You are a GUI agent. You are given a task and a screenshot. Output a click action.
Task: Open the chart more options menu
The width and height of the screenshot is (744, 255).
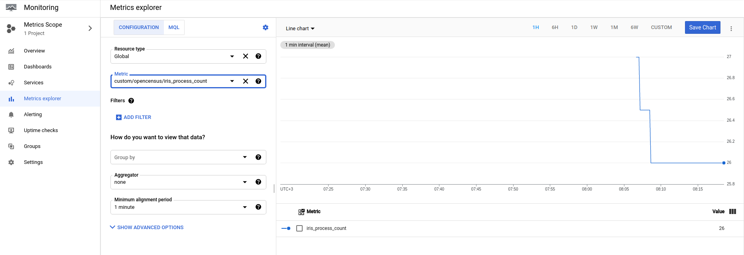pyautogui.click(x=731, y=29)
